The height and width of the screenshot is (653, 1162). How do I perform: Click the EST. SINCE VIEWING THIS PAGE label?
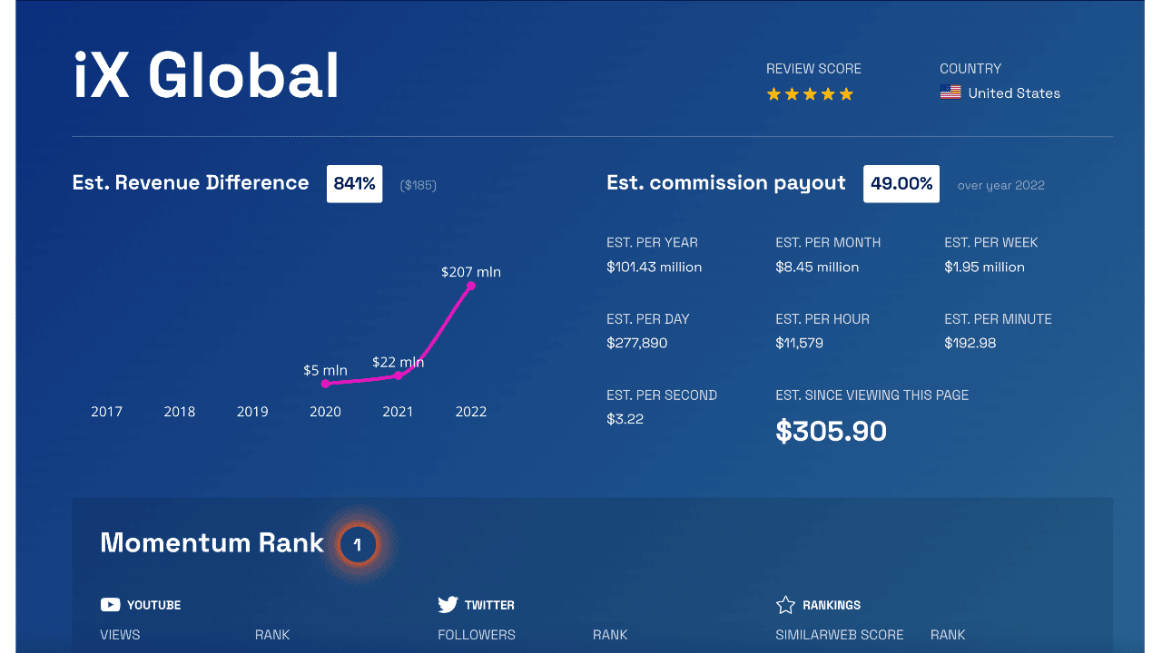click(x=872, y=395)
